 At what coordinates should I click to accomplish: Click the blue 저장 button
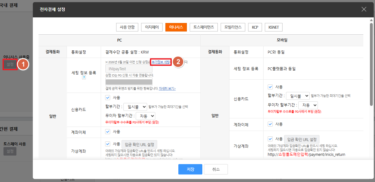click(190, 169)
